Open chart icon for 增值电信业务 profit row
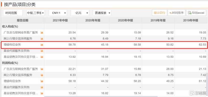 point(42,81)
